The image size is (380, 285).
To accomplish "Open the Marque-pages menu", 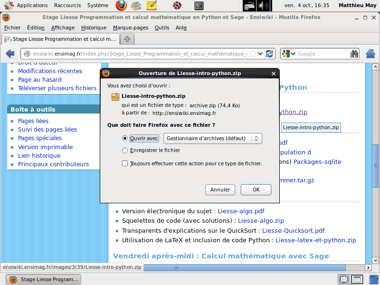I will (x=131, y=28).
